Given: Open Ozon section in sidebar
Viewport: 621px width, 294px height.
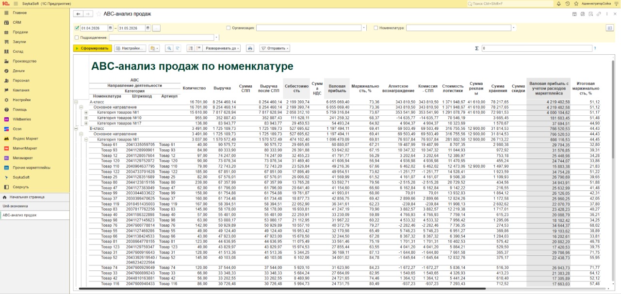Looking at the screenshot, I should [x=17, y=129].
